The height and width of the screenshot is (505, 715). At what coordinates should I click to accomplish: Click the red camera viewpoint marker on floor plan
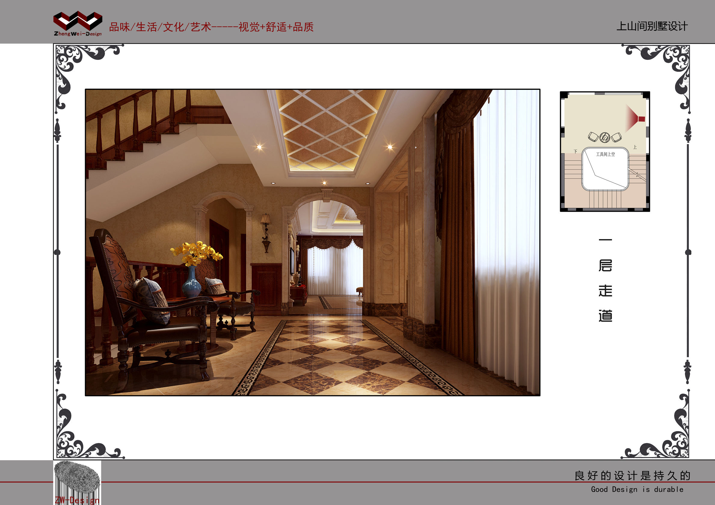coord(641,119)
